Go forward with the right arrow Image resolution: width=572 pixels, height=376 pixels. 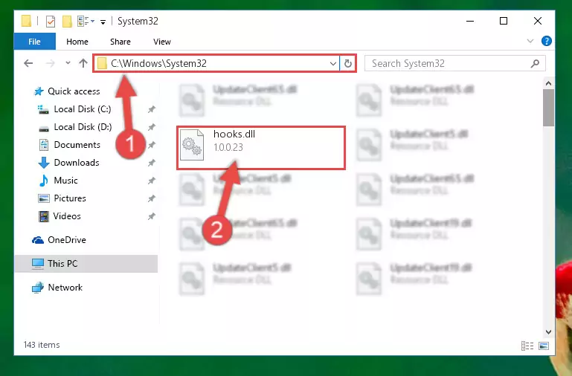(50, 63)
